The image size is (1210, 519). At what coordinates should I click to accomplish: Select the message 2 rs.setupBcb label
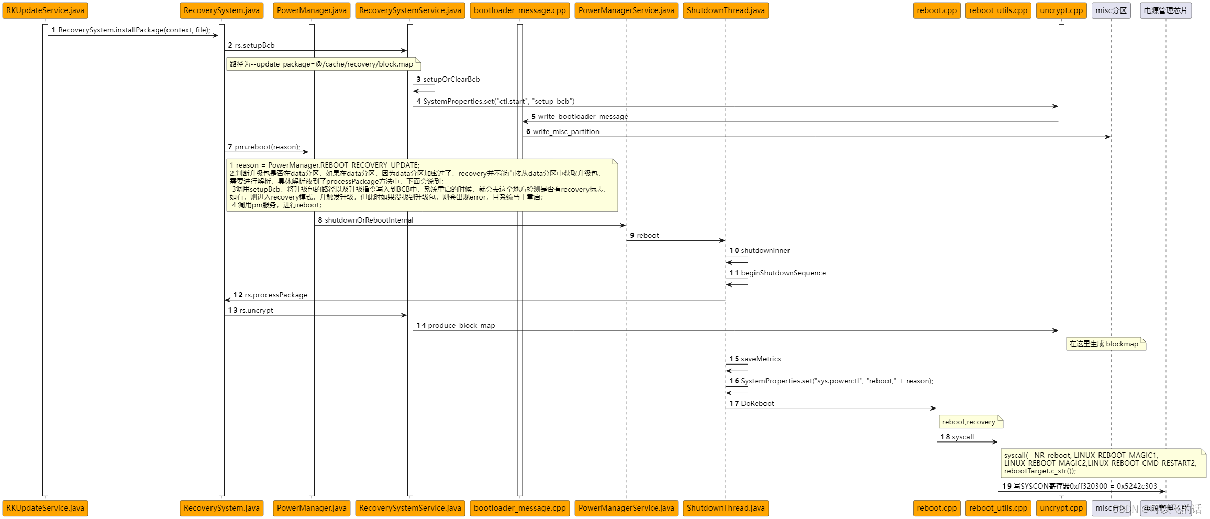pyautogui.click(x=251, y=45)
